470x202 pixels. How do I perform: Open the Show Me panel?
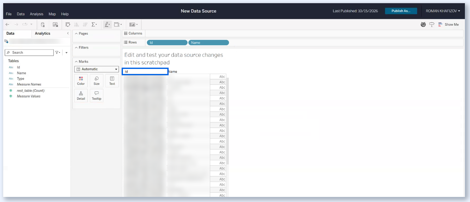(448, 24)
